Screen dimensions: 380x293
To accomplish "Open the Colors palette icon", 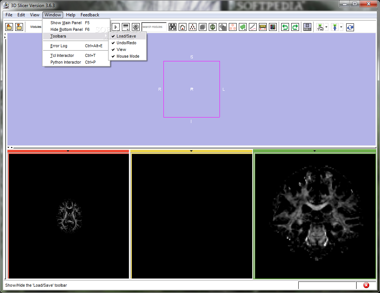I will click(x=273, y=27).
